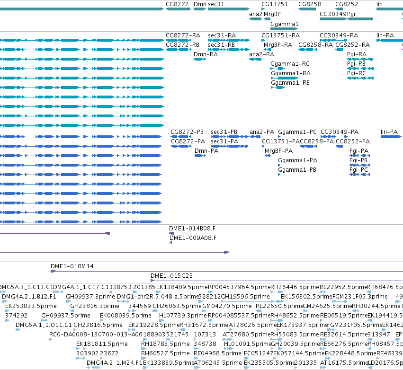Click the lin gene label in top track

pos(379,4)
